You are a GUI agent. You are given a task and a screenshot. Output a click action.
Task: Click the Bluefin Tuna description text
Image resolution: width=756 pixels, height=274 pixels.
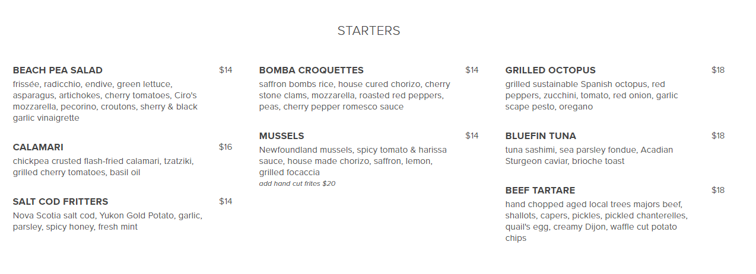589,156
